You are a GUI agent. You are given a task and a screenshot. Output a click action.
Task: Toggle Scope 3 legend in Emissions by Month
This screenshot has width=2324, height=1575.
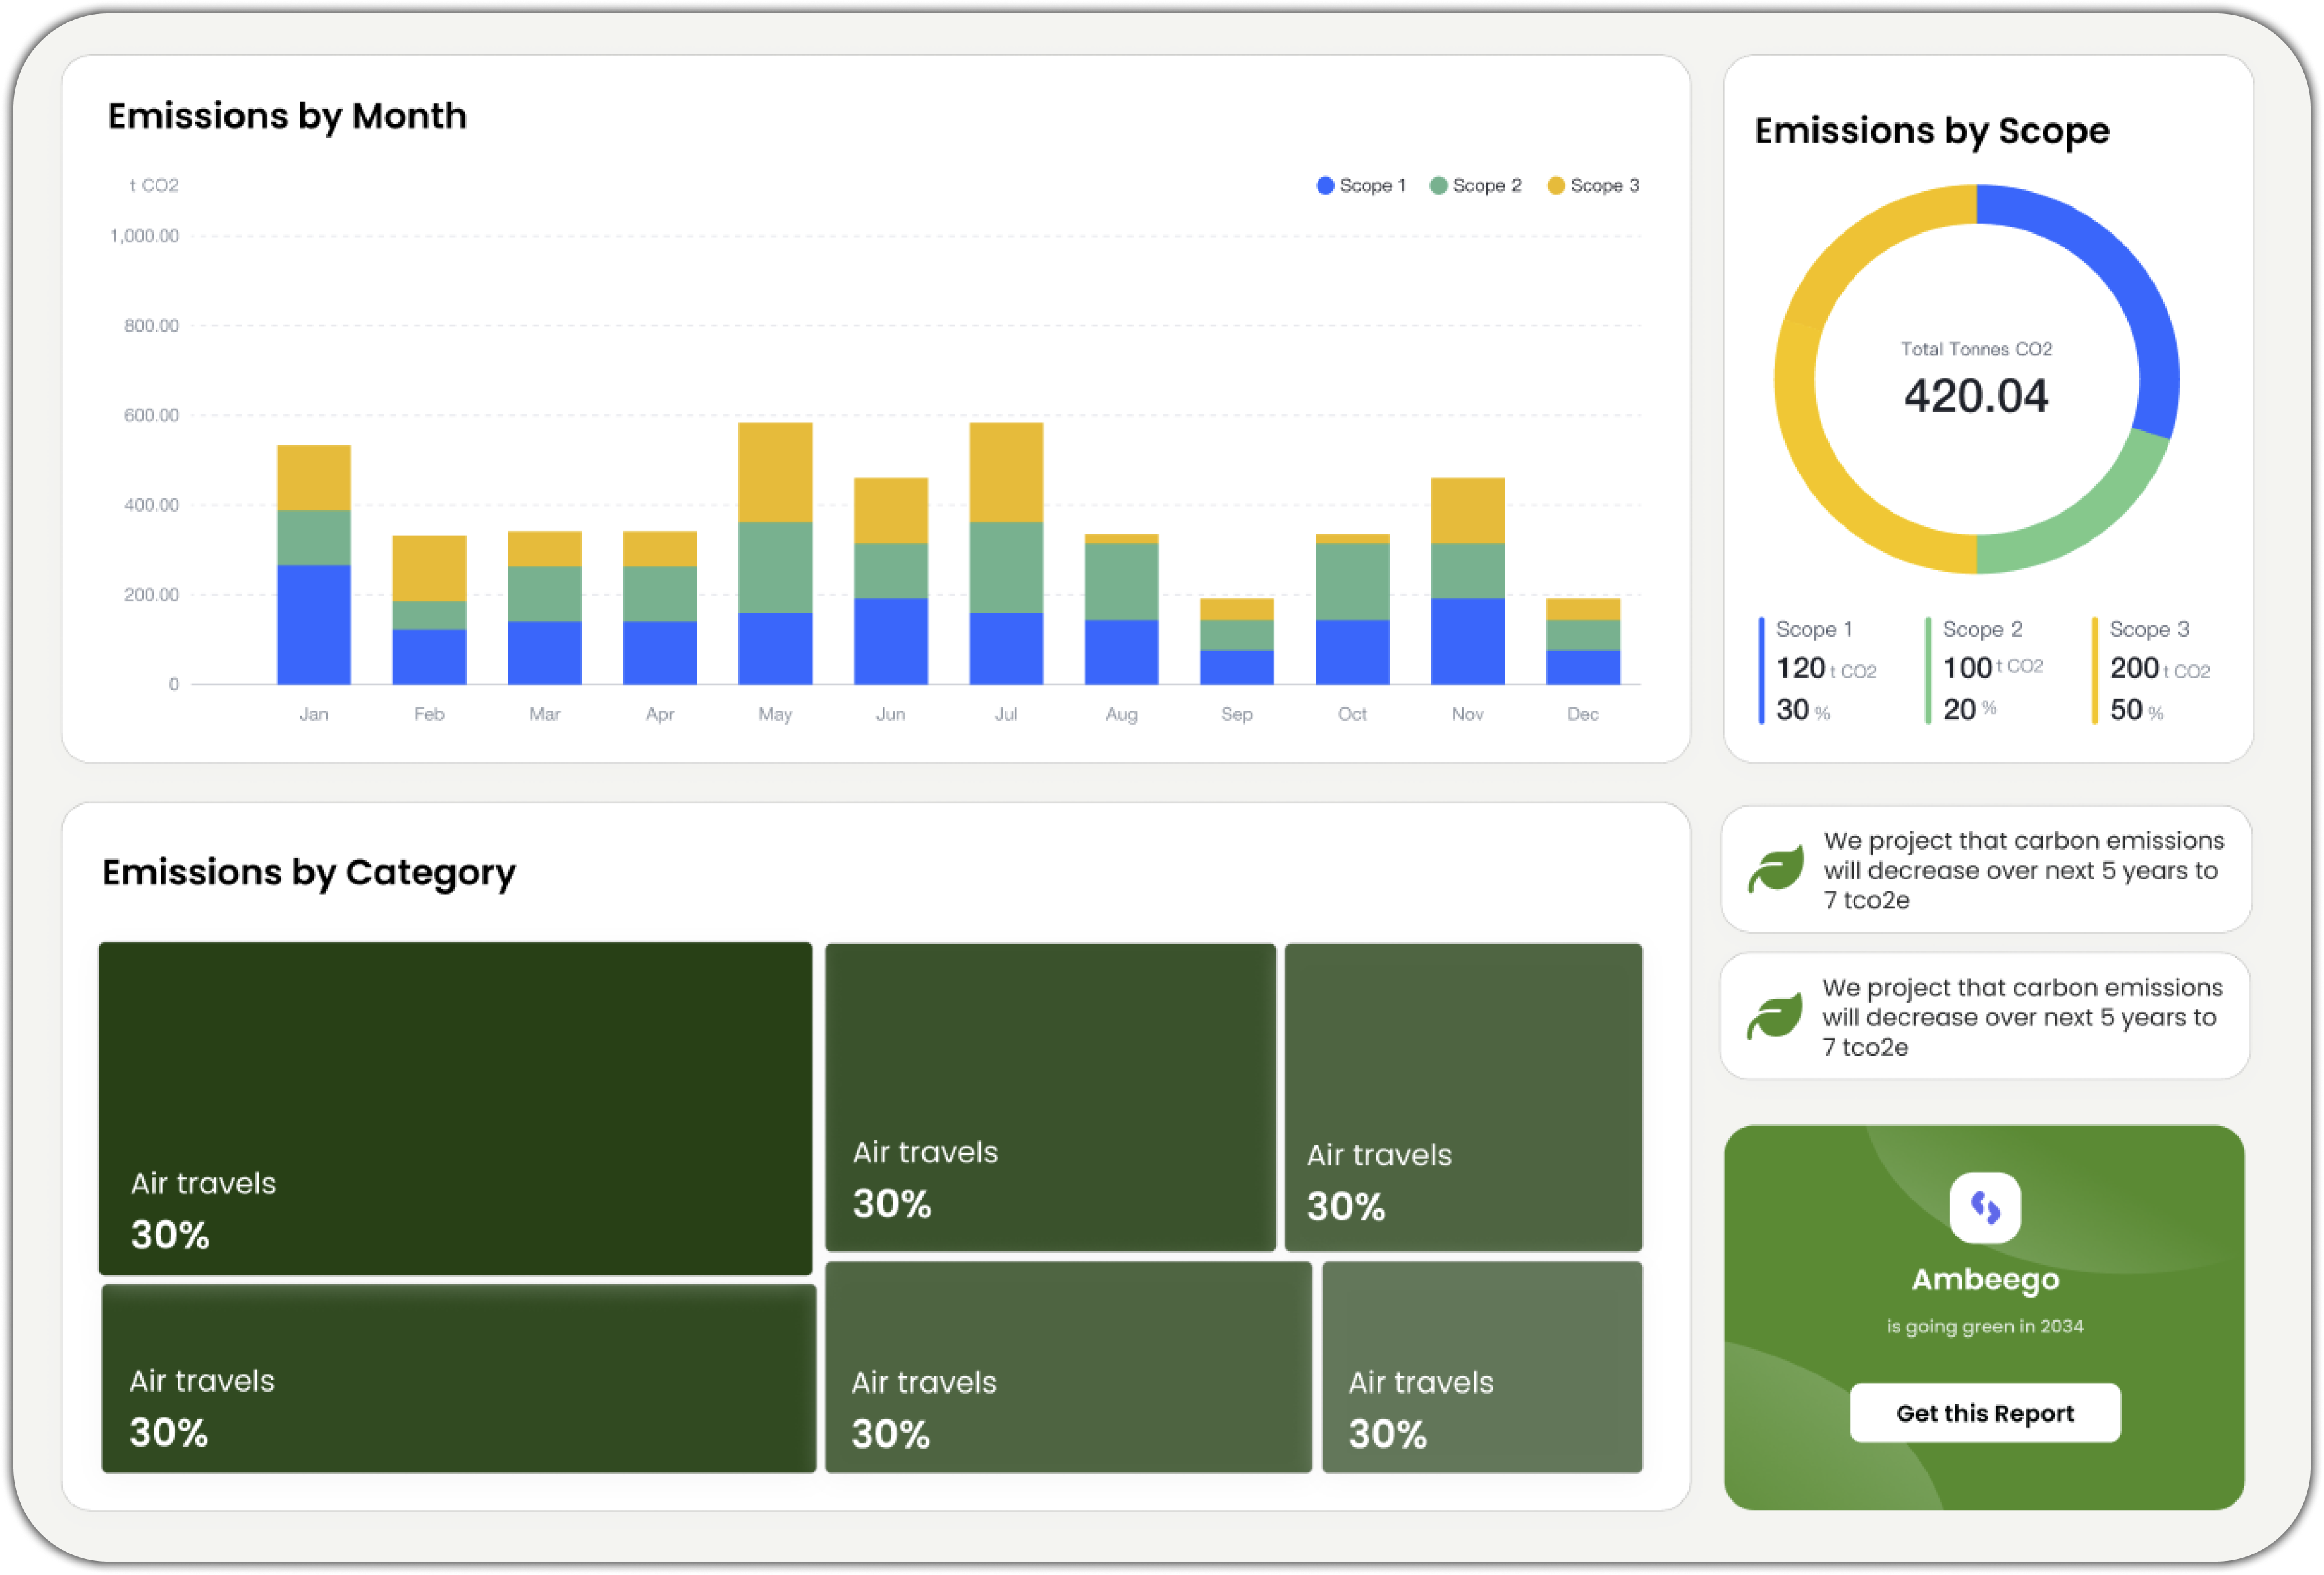click(1593, 185)
